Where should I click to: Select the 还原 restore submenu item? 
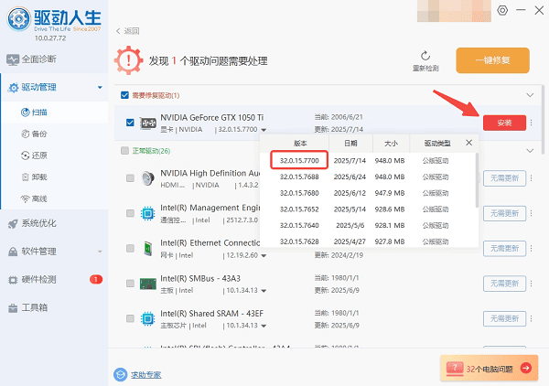click(x=39, y=155)
